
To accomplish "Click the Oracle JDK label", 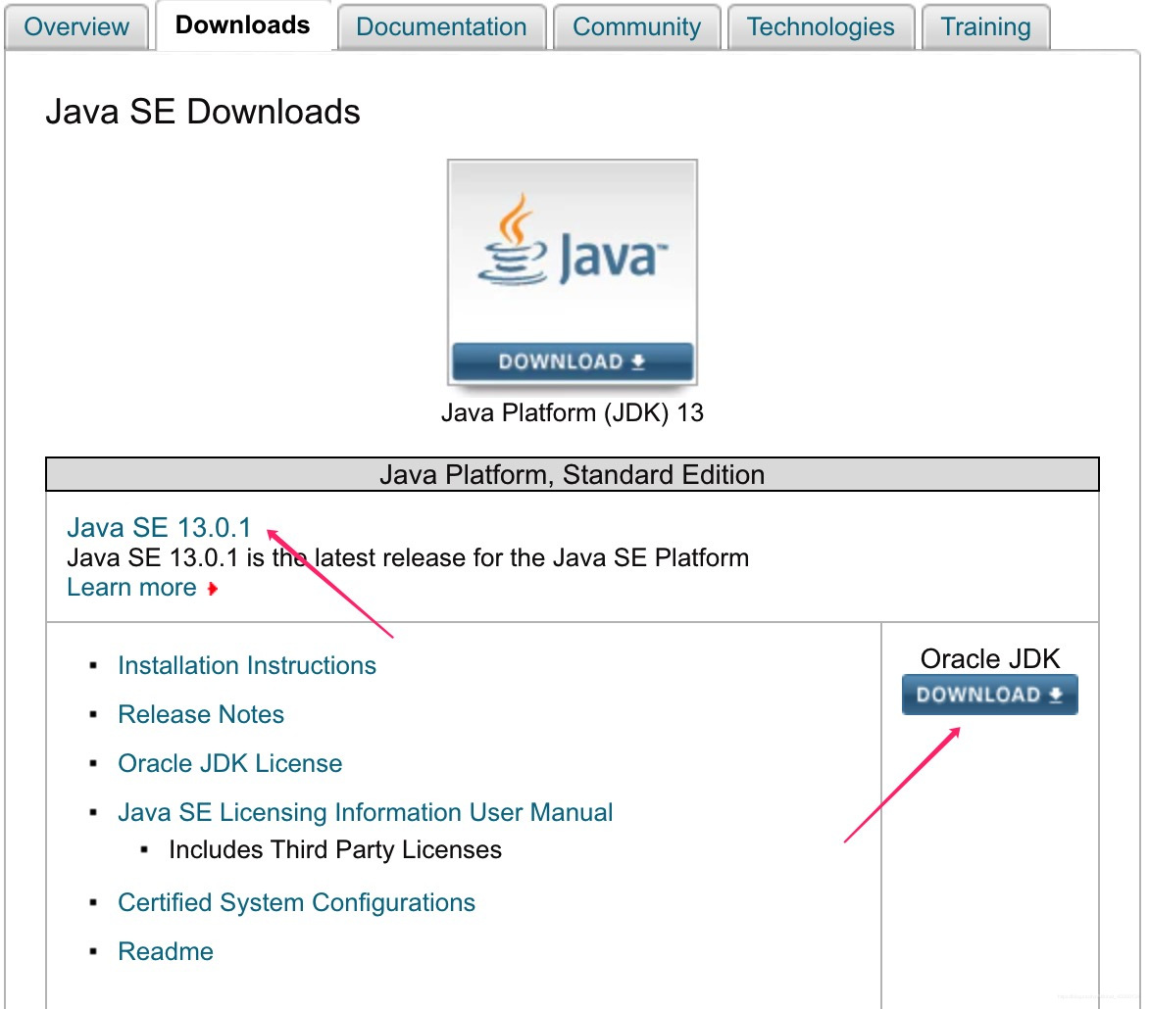I will pyautogui.click(x=990, y=658).
